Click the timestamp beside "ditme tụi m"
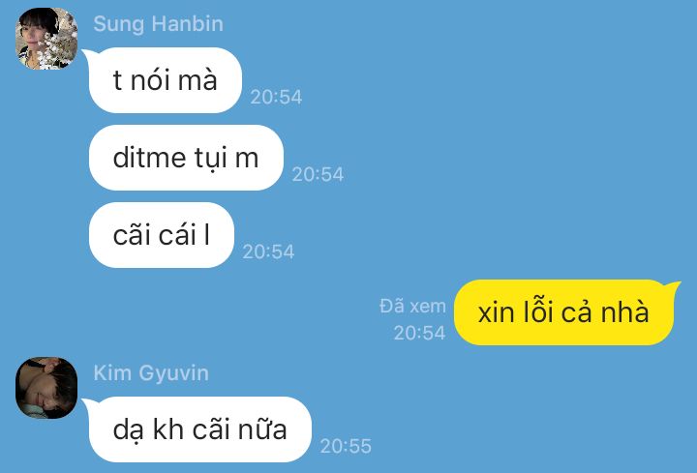Screen dimensions: 697x473 point(318,174)
